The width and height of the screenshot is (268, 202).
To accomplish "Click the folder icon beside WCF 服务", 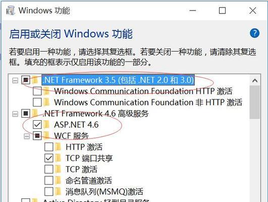I will tap(46, 136).
